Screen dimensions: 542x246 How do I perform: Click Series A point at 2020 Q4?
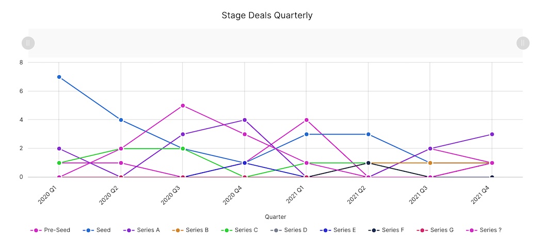click(245, 120)
